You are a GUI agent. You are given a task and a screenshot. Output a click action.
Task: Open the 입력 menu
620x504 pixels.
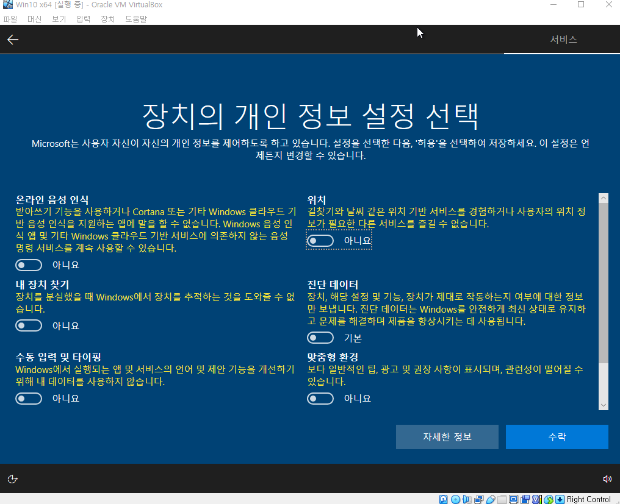83,19
